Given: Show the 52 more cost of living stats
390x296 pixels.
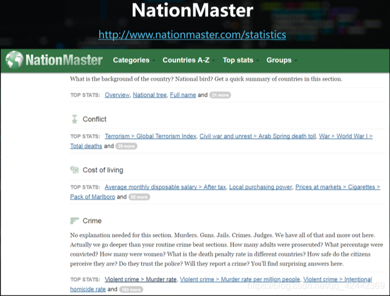Looking at the screenshot, I should [x=139, y=197].
